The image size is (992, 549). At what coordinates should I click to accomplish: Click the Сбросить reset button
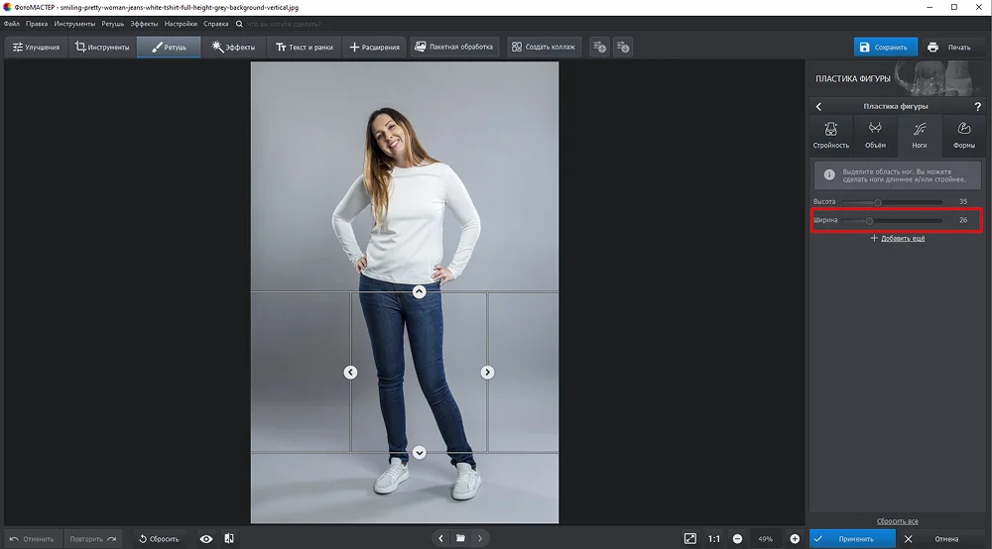(160, 539)
